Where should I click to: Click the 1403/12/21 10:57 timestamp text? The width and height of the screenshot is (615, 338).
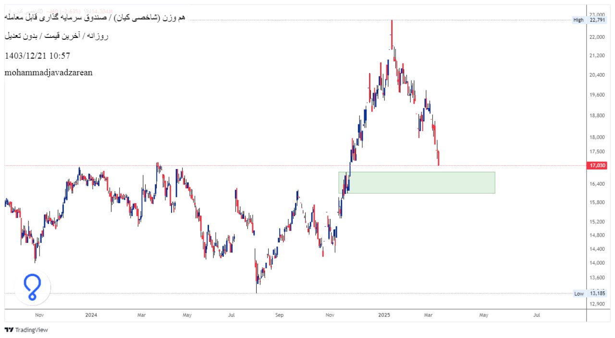click(x=37, y=56)
